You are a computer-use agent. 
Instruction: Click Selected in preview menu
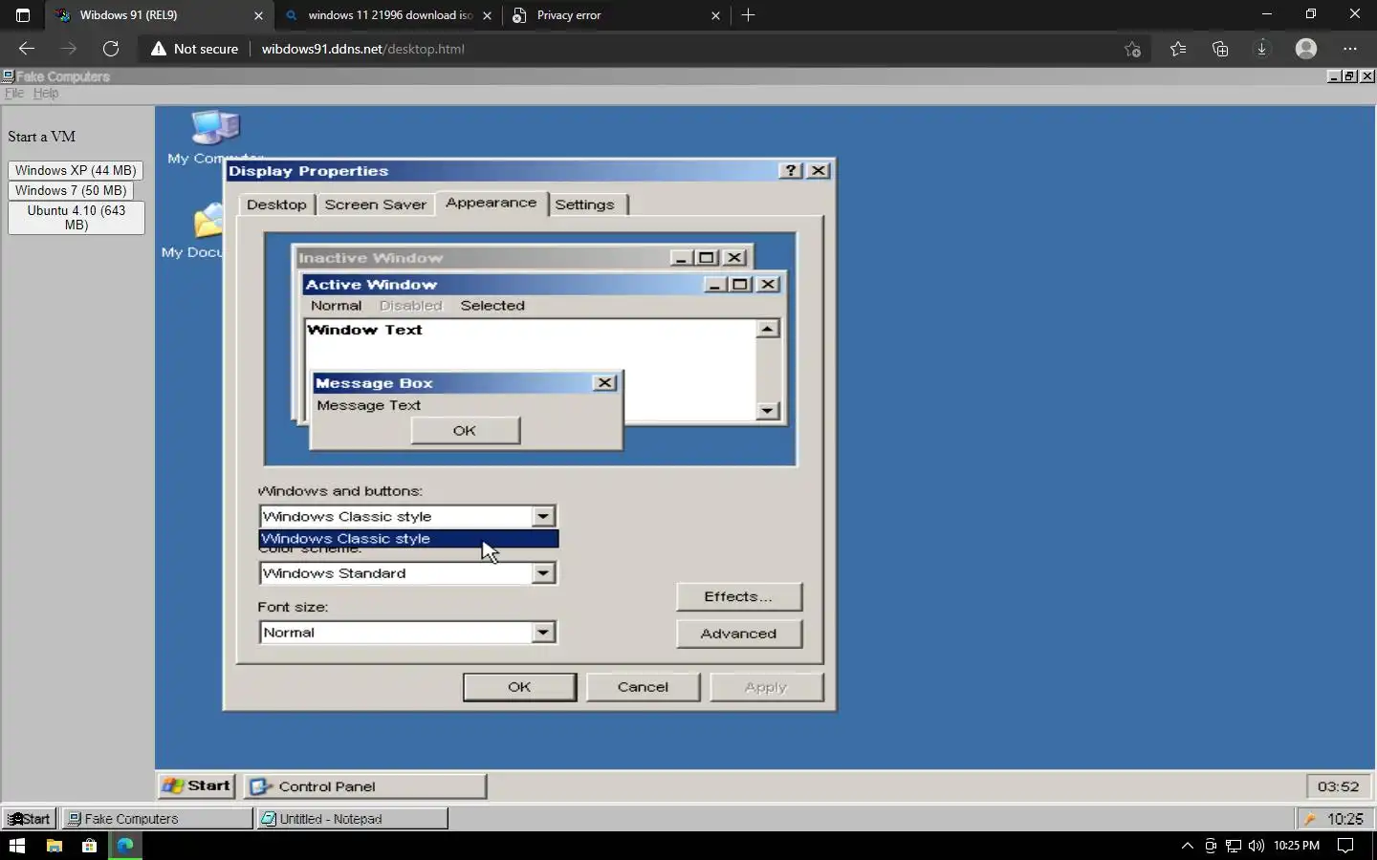pos(492,306)
